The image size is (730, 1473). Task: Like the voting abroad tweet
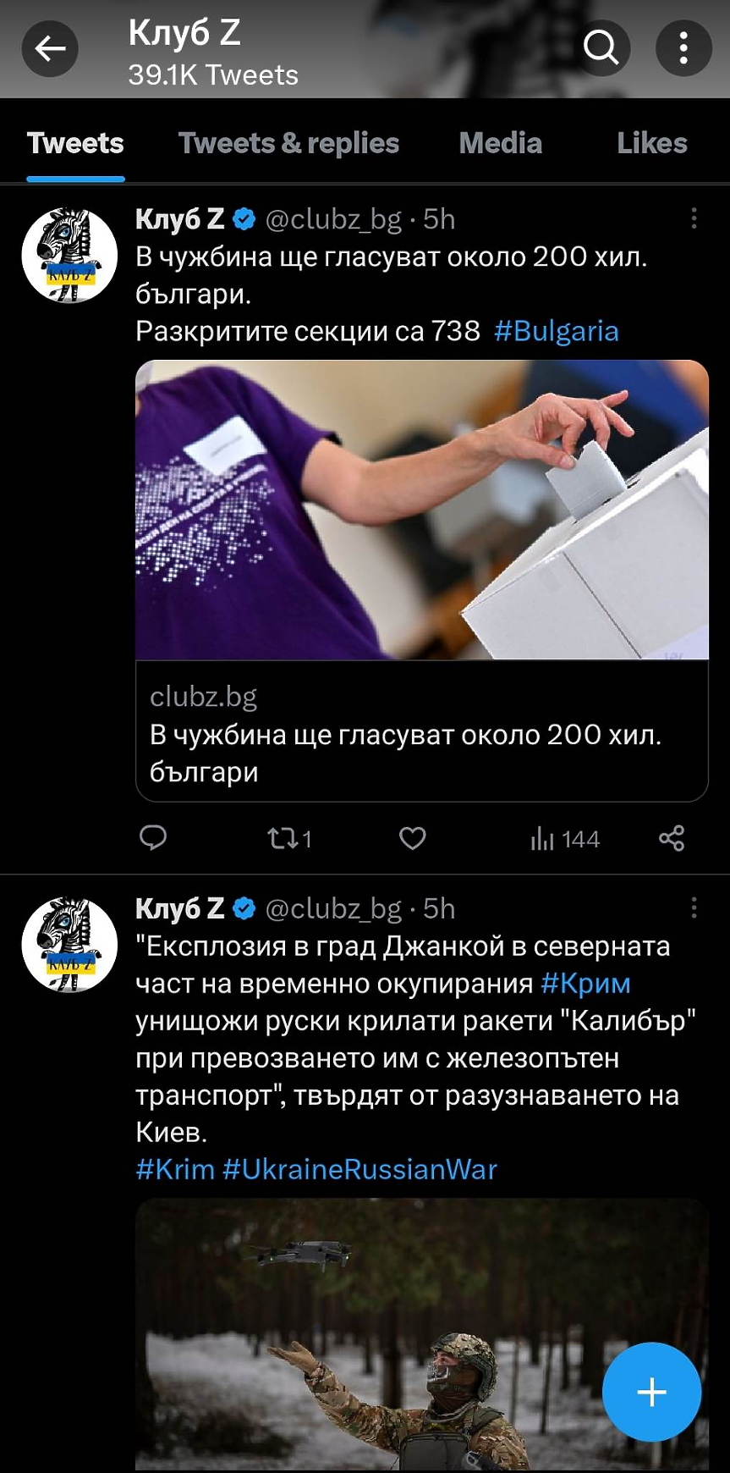413,838
